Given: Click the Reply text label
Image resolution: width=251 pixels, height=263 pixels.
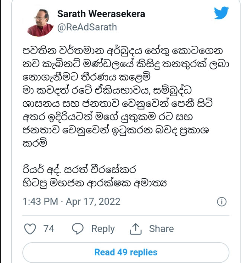Looking at the screenshot, I should click(103, 229).
